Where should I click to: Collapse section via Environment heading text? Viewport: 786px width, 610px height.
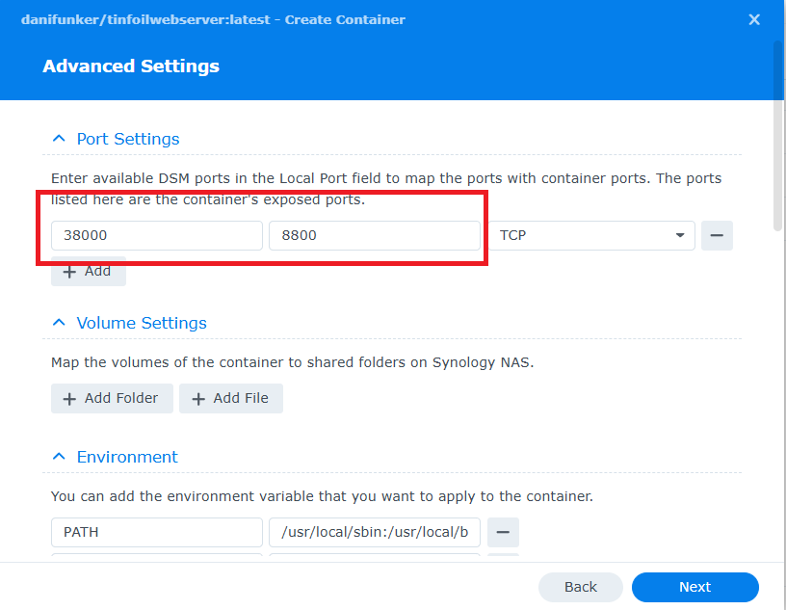127,457
